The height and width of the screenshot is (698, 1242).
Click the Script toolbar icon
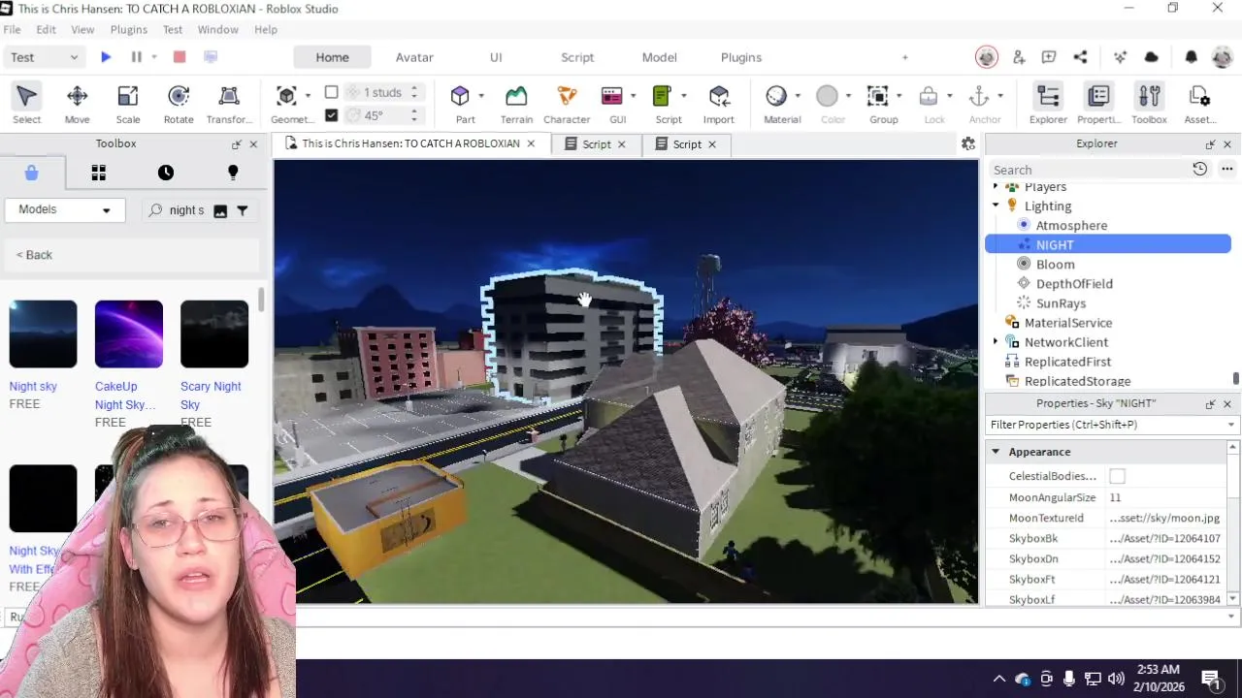coord(662,96)
